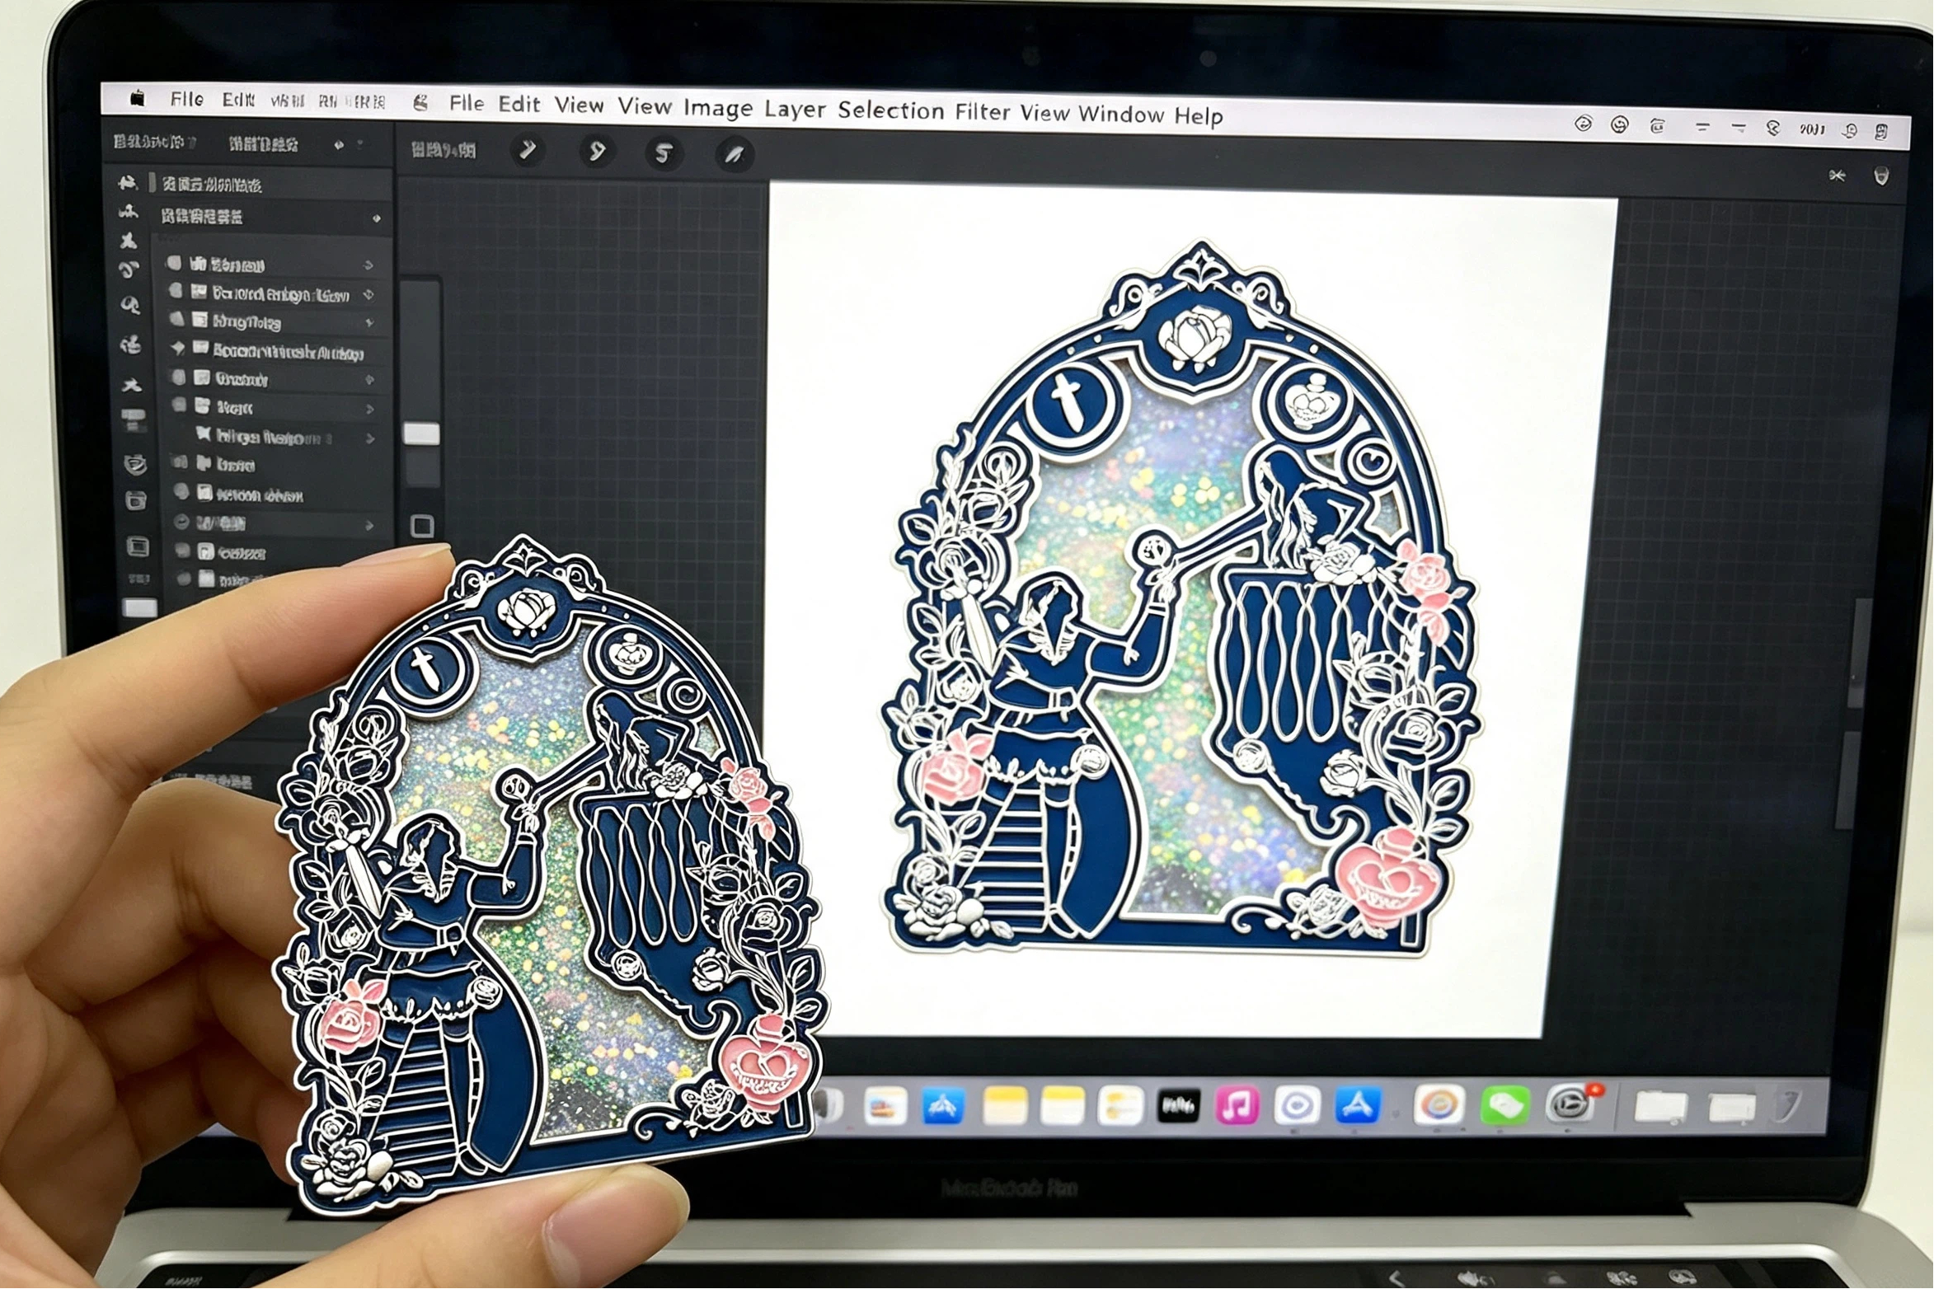Switch to the first tab in the left panel header
Viewport: 1934px width, 1289px height.
[154, 143]
